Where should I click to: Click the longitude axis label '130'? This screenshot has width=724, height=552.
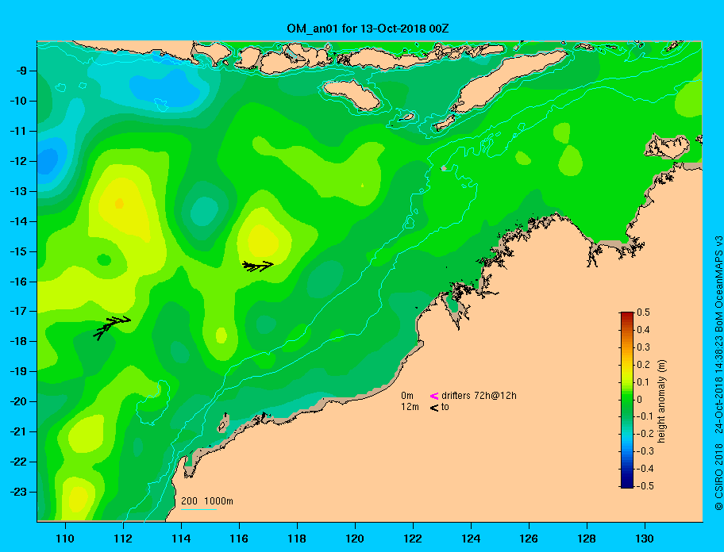pyautogui.click(x=645, y=539)
